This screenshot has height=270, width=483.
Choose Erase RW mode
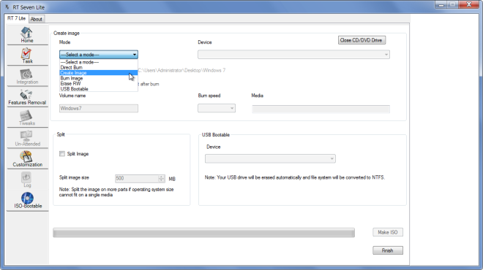[98, 83]
